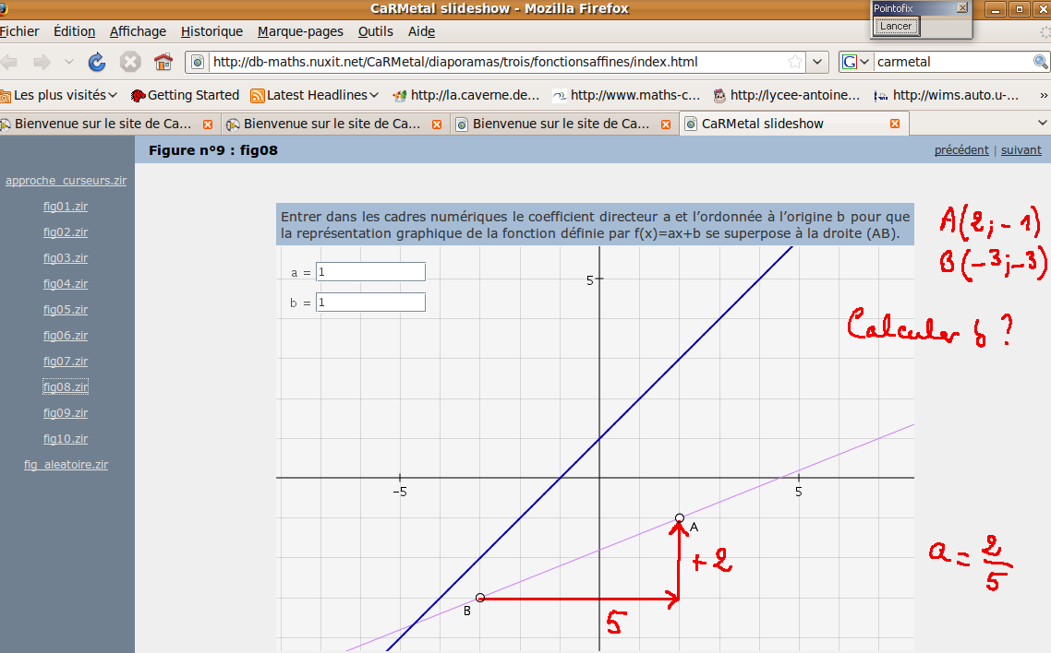Screen dimensions: 1051x653
Task: Click the forward navigation arrow
Action: pos(42,62)
